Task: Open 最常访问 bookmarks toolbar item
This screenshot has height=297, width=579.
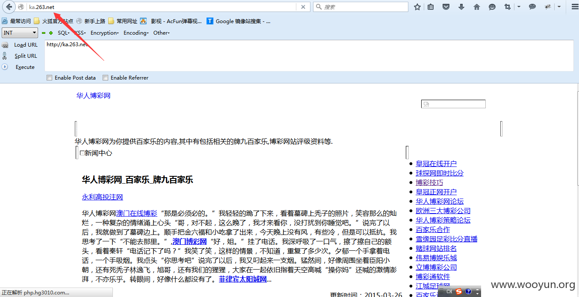Action: pyautogui.click(x=17, y=21)
